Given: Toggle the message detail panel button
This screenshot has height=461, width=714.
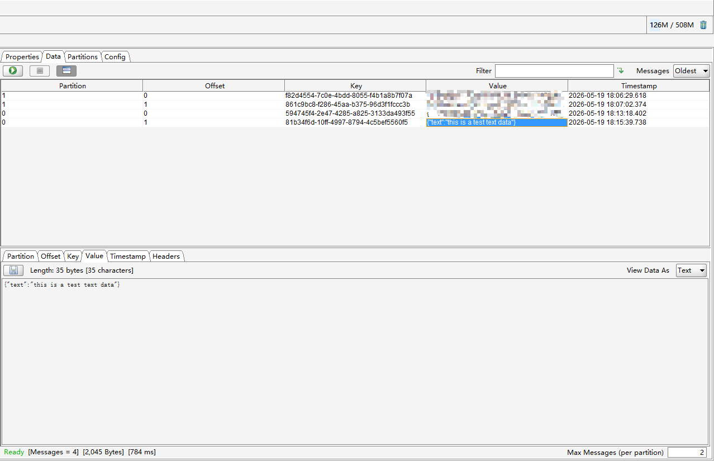Looking at the screenshot, I should pyautogui.click(x=66, y=71).
